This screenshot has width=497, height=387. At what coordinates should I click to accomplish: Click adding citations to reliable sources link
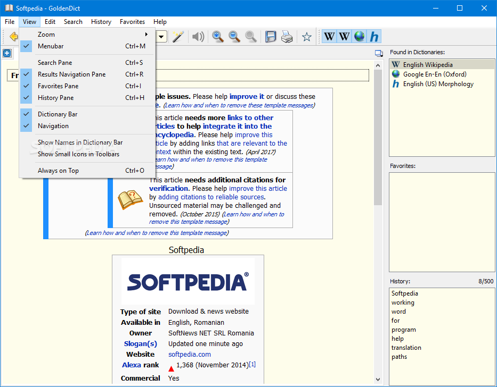(x=211, y=197)
